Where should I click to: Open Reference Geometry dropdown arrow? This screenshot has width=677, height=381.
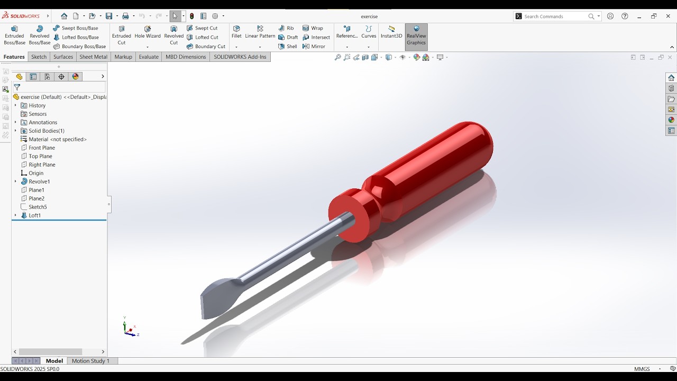coord(347,47)
